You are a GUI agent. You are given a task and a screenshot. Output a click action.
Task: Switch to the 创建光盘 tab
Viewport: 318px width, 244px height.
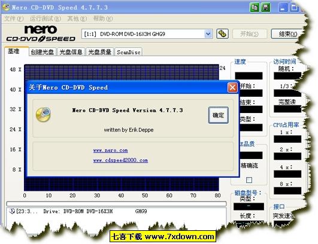coord(42,52)
